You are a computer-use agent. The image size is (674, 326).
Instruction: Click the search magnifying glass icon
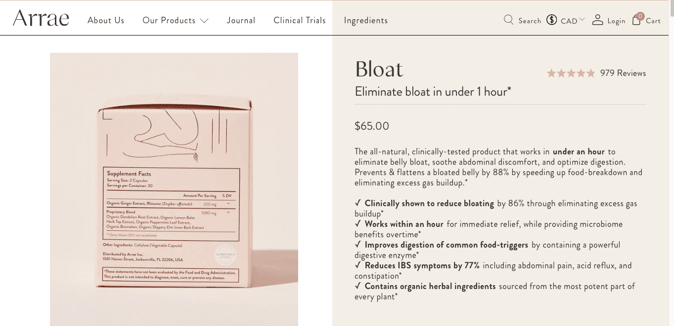[x=508, y=20]
